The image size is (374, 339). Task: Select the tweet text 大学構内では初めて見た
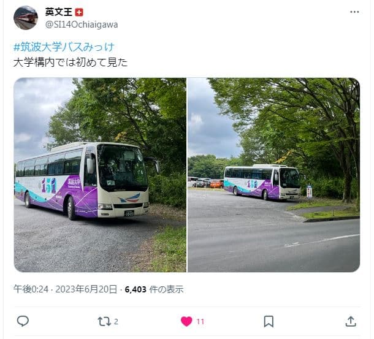click(x=71, y=63)
